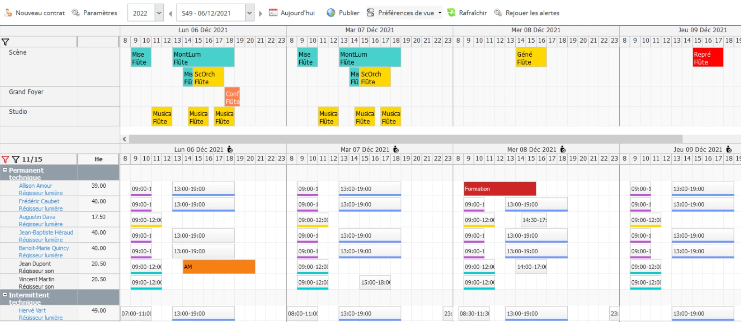Image resolution: width=741 pixels, height=322 pixels.
Task: Open the S49 - 06/12/2021 week dropdown
Action: pyautogui.click(x=249, y=13)
